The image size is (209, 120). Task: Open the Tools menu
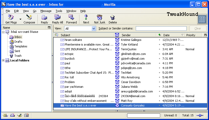click(x=59, y=11)
